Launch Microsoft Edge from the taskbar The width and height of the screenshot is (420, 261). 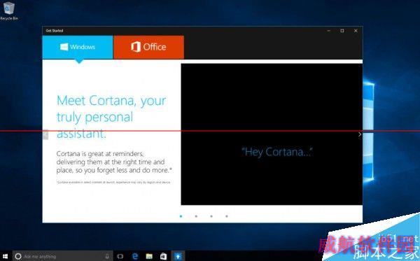click(x=135, y=256)
